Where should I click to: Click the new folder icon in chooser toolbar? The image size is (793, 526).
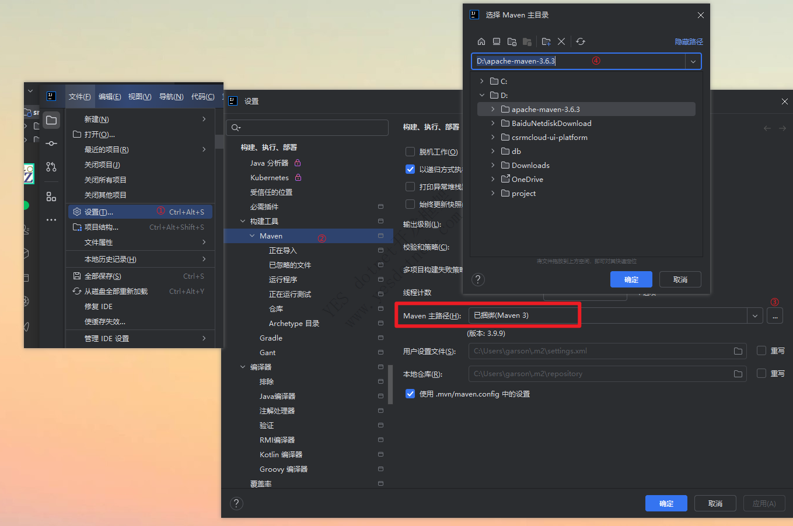pyautogui.click(x=546, y=41)
